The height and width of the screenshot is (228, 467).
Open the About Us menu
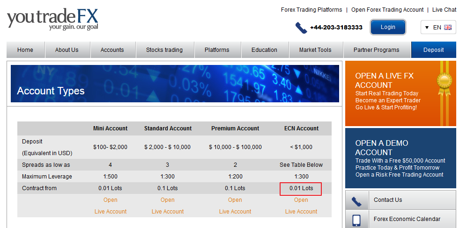(67, 50)
